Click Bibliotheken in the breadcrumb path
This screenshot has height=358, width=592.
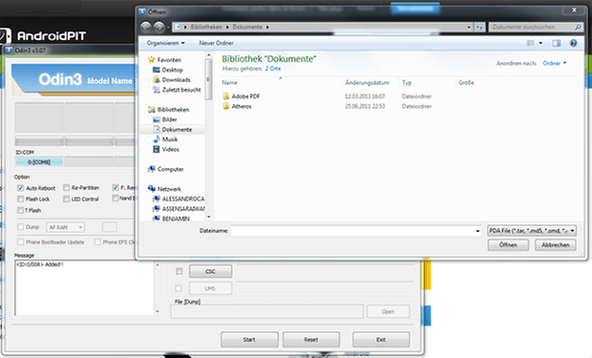(206, 27)
